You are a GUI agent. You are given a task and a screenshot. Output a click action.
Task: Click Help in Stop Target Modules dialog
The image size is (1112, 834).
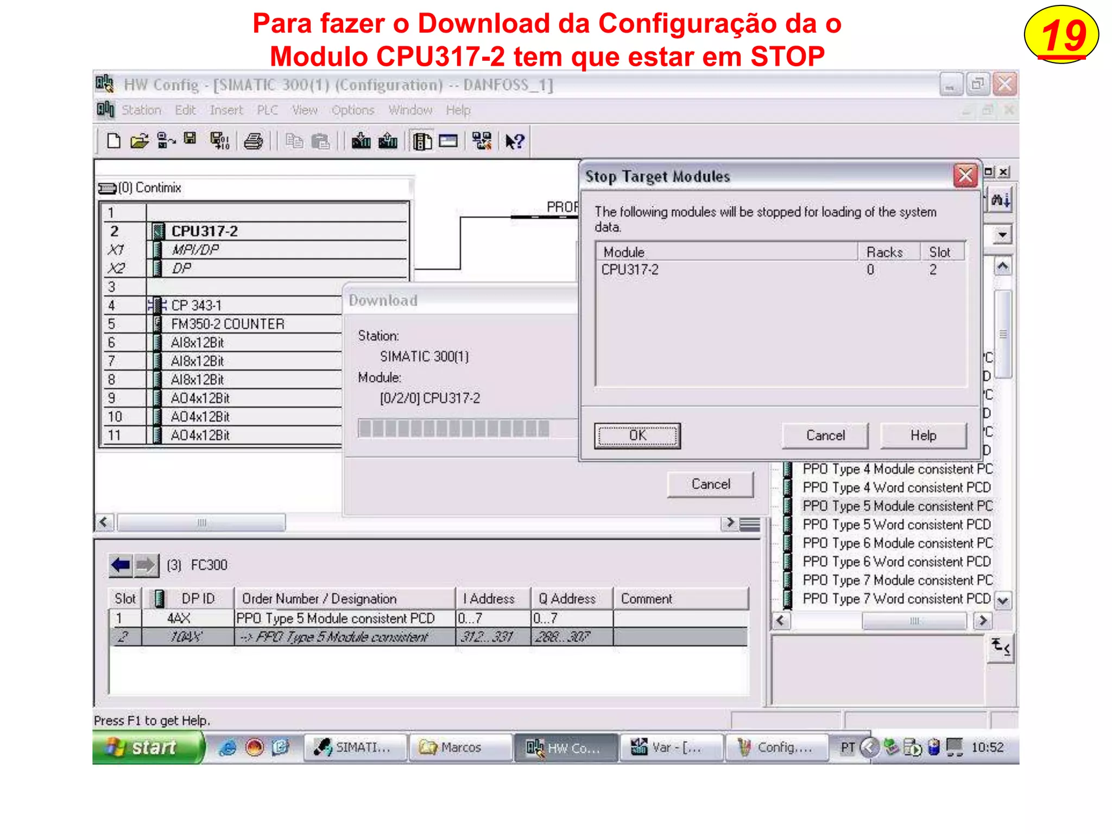[923, 435]
